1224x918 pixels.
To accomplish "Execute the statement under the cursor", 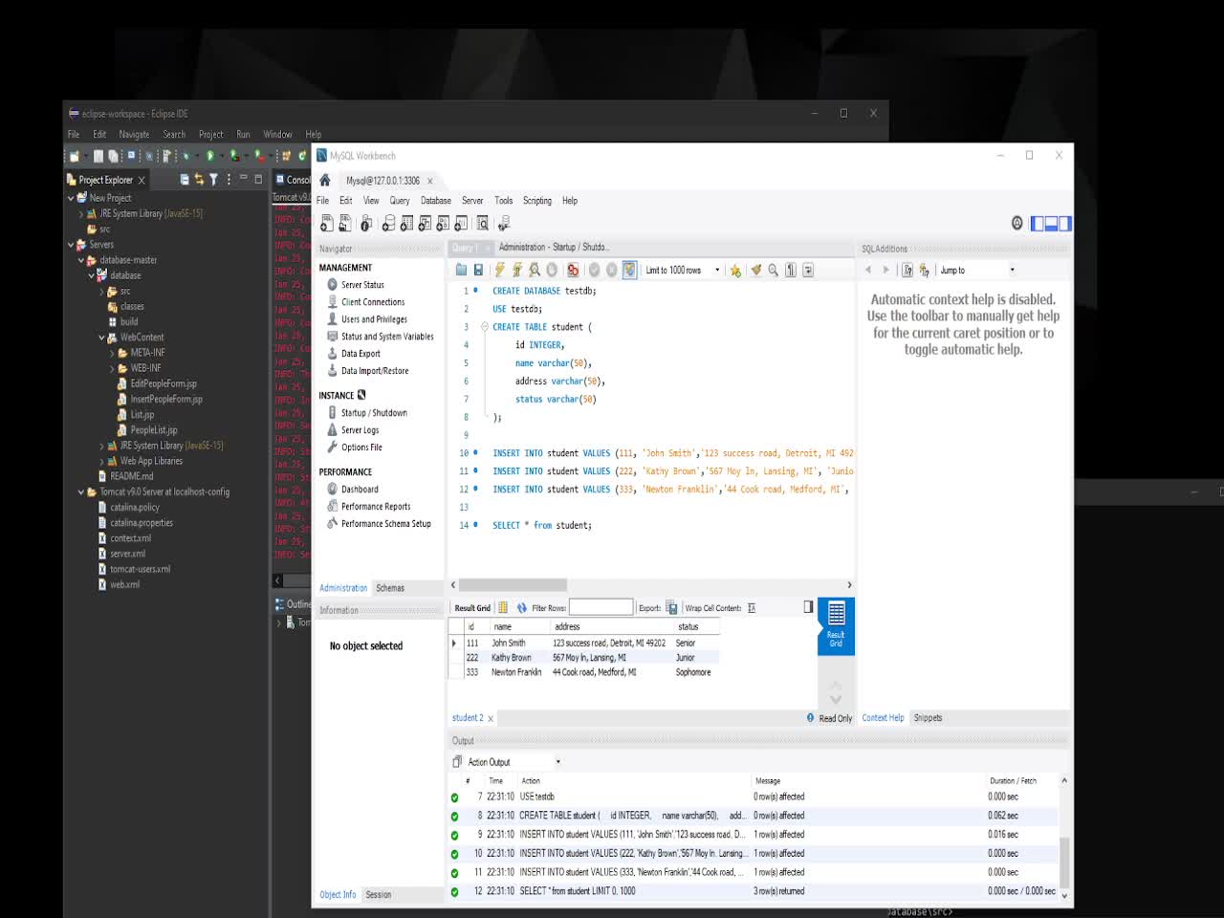I will 517,271.
